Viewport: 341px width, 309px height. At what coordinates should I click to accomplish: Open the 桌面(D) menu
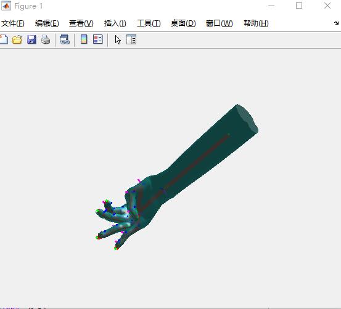183,23
